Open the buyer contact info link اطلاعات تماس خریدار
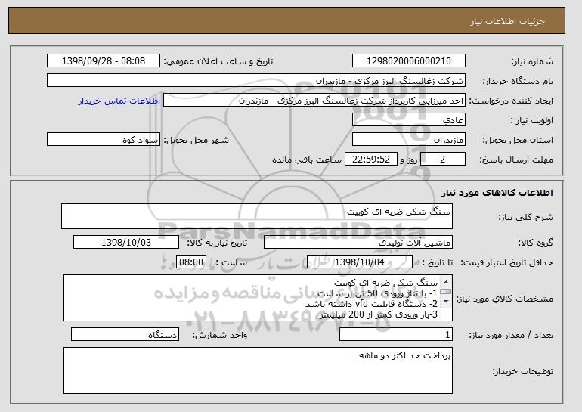This screenshot has width=582, height=412. coord(119,101)
